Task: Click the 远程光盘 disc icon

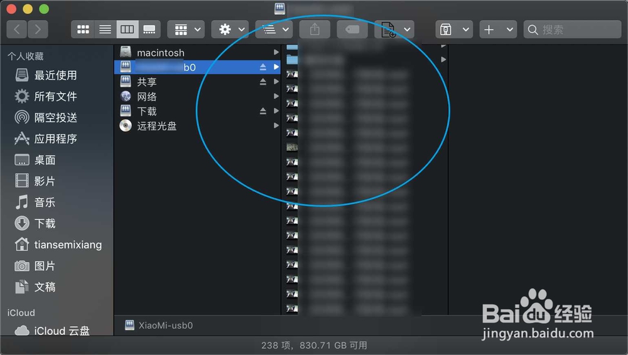Action: 126,125
